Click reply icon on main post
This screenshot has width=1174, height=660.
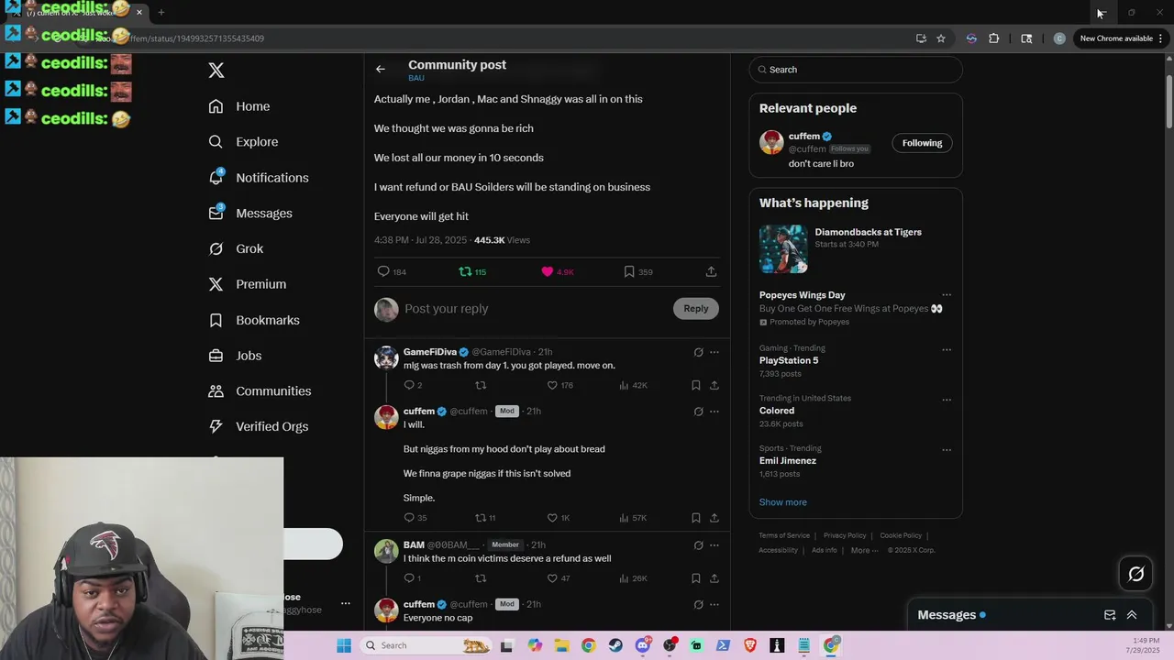[383, 271]
